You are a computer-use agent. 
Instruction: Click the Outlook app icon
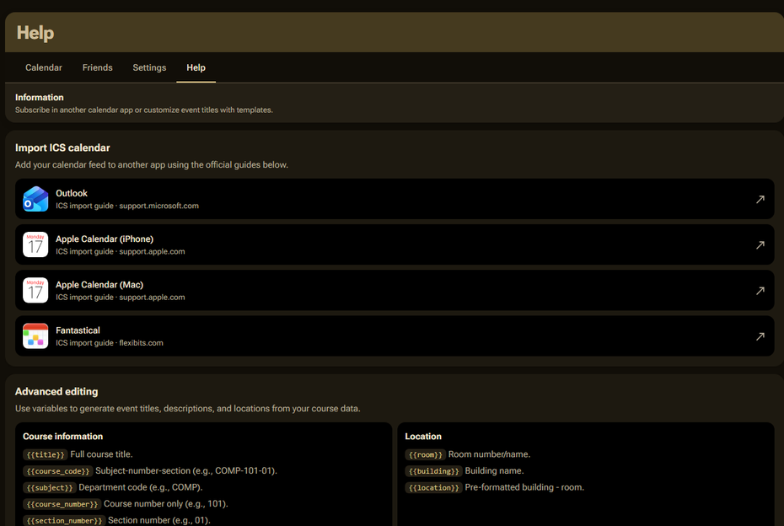tap(35, 199)
